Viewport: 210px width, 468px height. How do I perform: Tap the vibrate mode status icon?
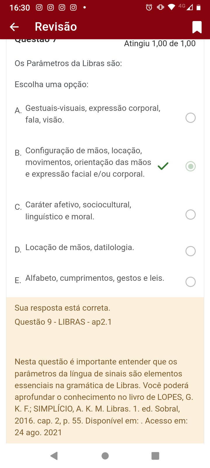tap(160, 7)
